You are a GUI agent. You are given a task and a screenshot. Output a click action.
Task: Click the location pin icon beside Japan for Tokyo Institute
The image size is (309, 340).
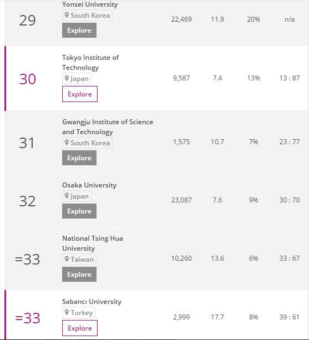click(67, 78)
